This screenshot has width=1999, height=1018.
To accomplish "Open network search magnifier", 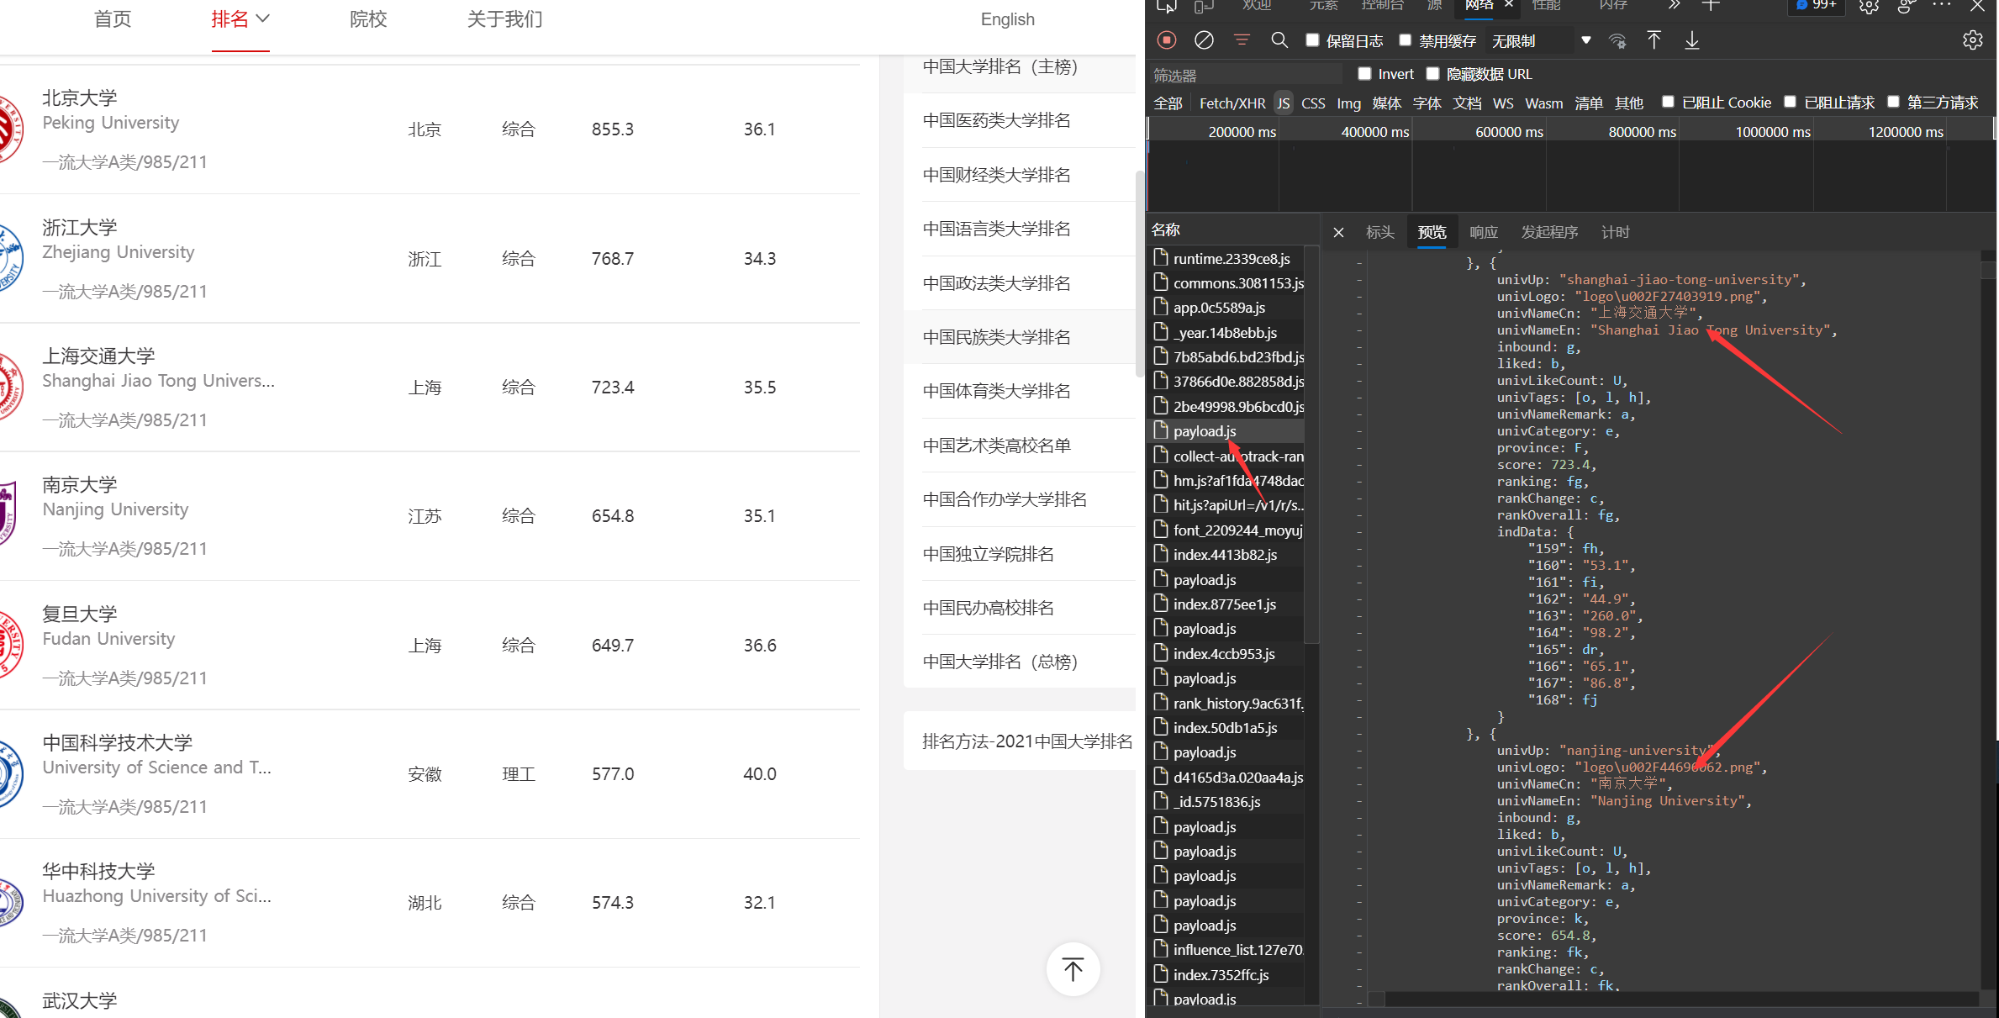I will [x=1279, y=40].
